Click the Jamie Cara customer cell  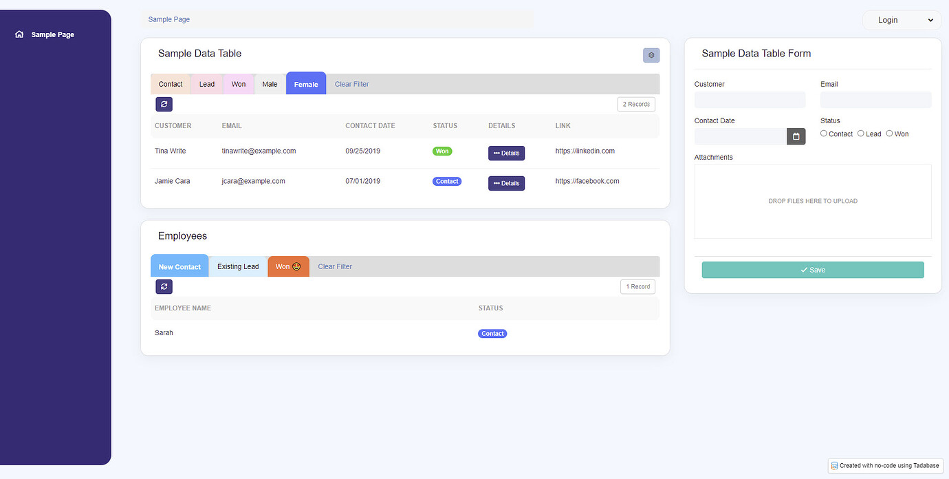(172, 181)
